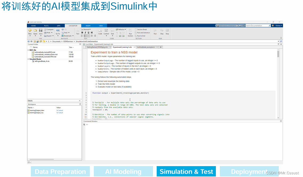The width and height of the screenshot is (303, 177).
Task: Add a Bookmark in the editor
Action: [x=67, y=36]
